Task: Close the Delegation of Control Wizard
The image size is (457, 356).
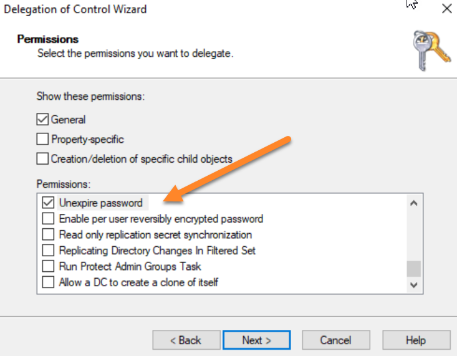Action: point(447,9)
